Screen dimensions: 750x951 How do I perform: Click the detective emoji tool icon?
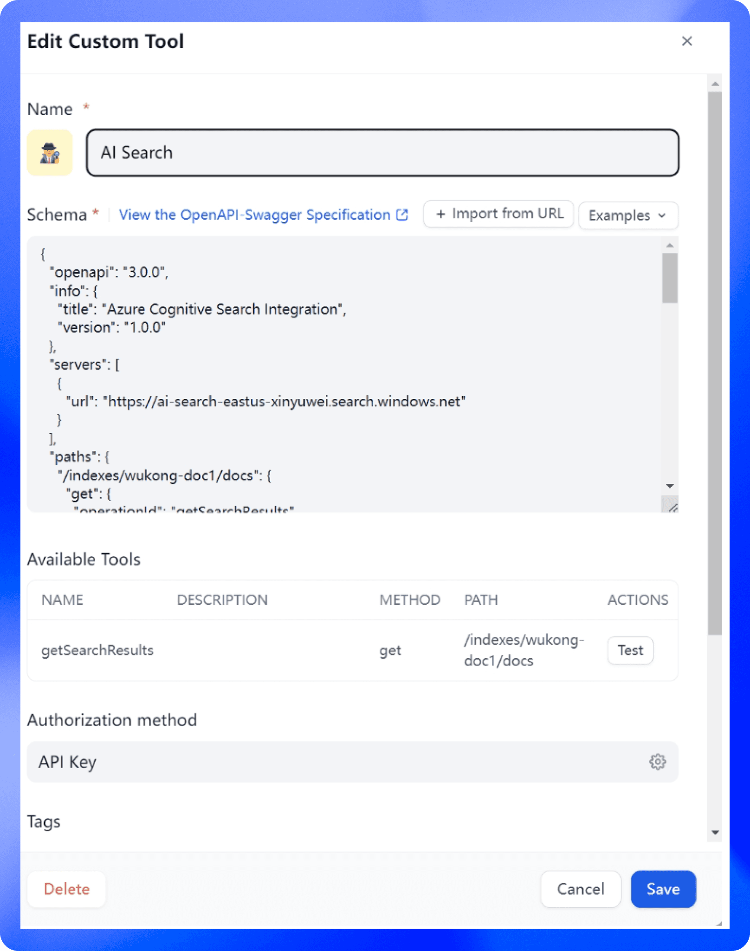50,153
